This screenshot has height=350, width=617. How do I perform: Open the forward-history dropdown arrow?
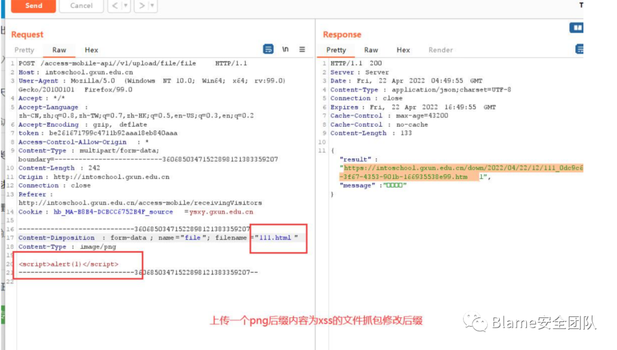click(x=153, y=6)
